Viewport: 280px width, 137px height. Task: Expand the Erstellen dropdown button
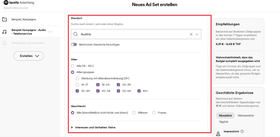click(x=29, y=56)
